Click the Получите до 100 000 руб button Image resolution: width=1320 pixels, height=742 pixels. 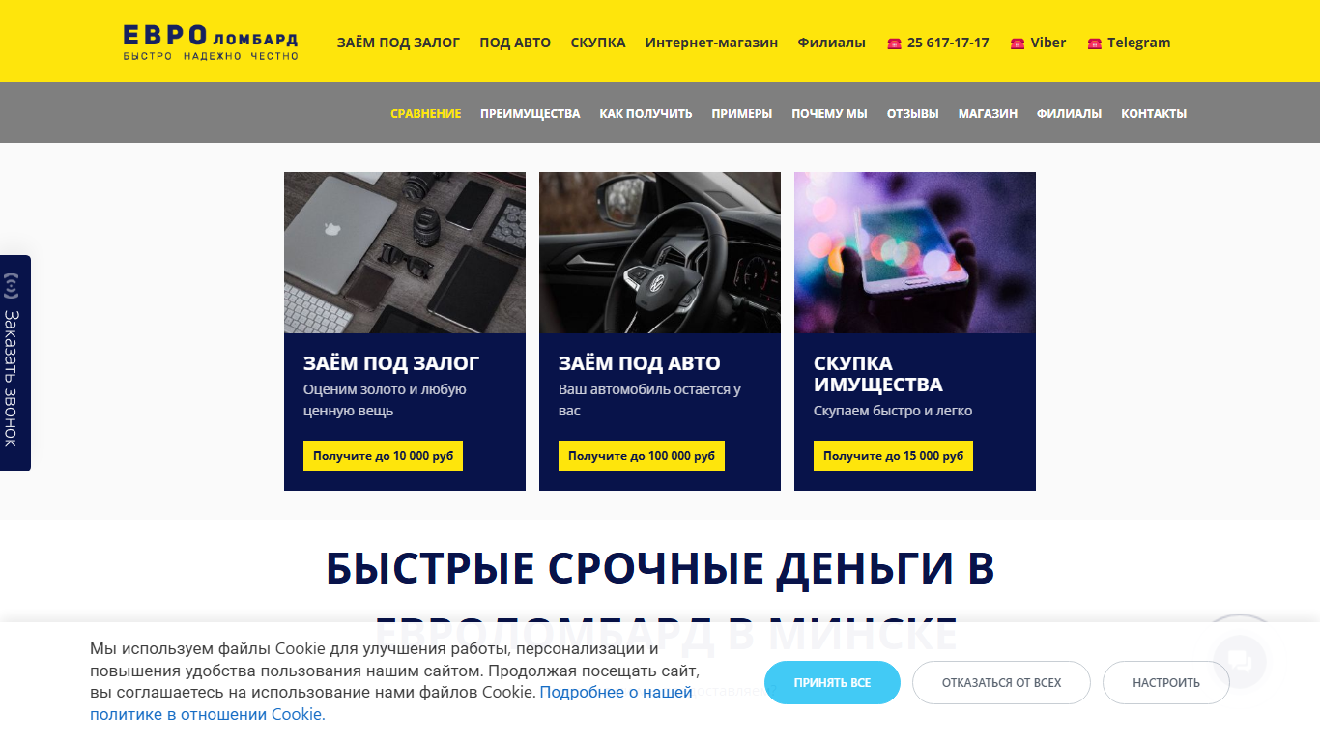coord(642,456)
